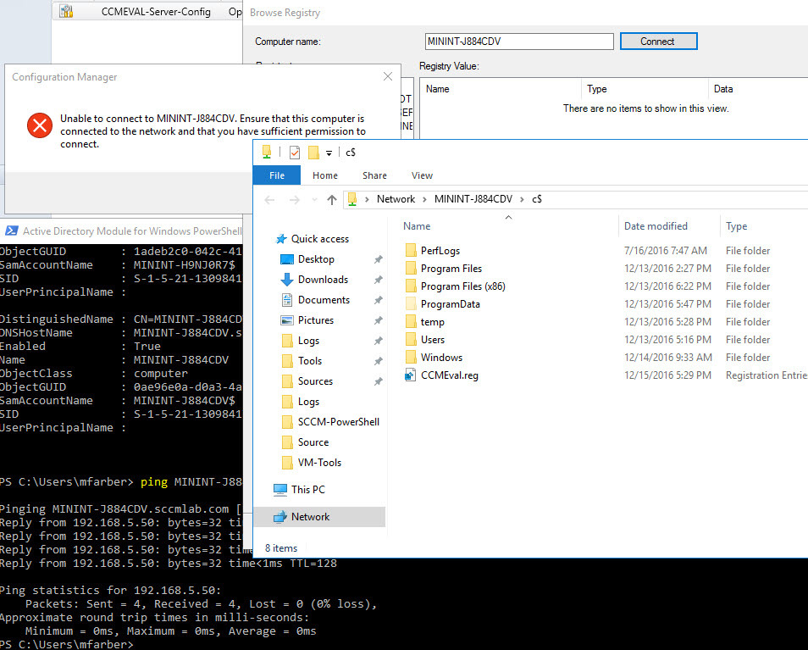Go back with the Explorer back arrow
Image resolution: width=808 pixels, height=650 pixels.
pos(269,199)
